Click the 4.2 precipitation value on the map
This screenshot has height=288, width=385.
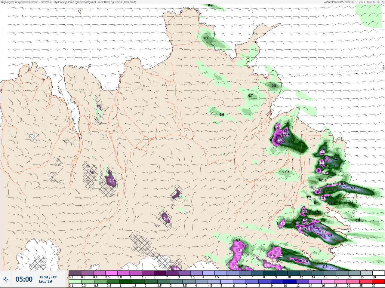[x=336, y=158]
